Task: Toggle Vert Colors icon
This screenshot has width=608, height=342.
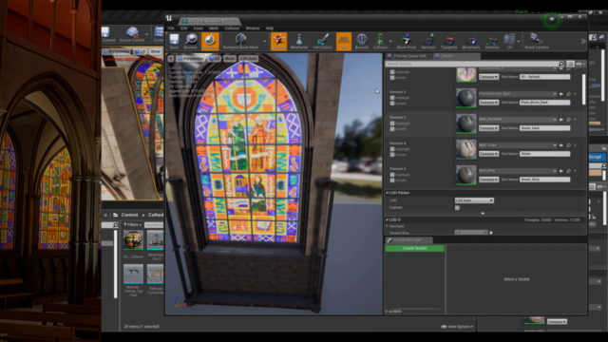Action: click(x=322, y=41)
